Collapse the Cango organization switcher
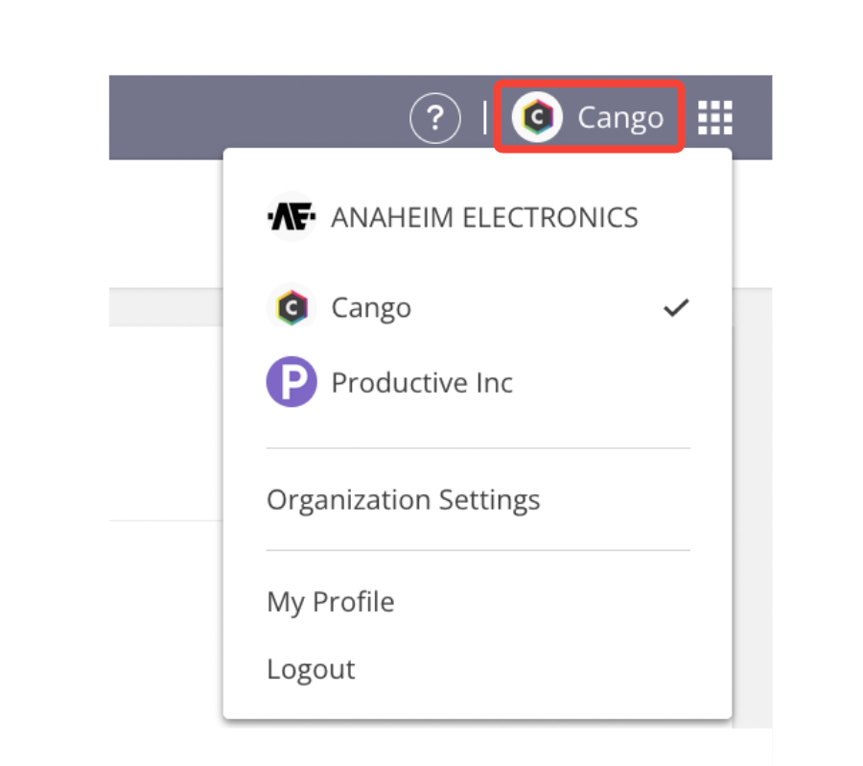This screenshot has width=863, height=766. (587, 117)
